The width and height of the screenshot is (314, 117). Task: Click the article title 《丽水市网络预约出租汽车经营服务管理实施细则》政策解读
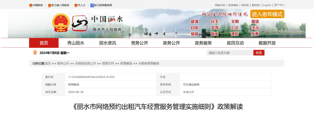(x=157, y=107)
